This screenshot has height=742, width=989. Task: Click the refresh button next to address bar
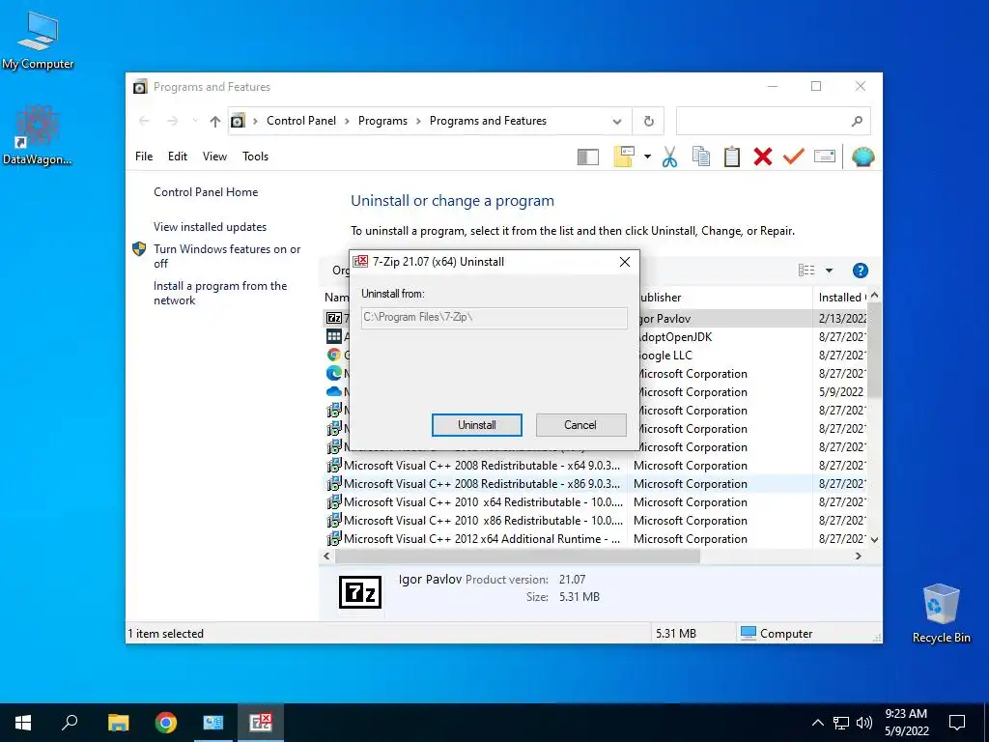pos(648,121)
